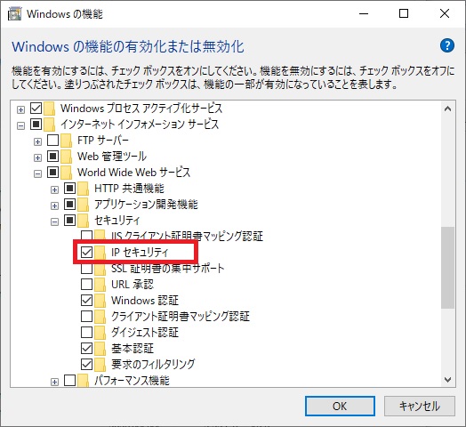Click the scrollbar down arrow

(x=447, y=380)
